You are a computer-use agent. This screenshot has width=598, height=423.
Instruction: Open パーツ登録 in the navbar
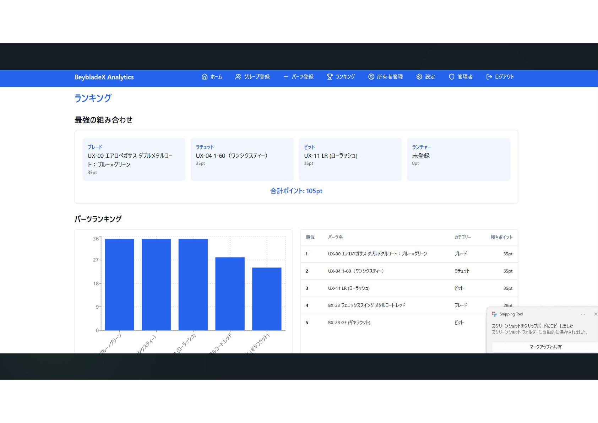coord(298,77)
